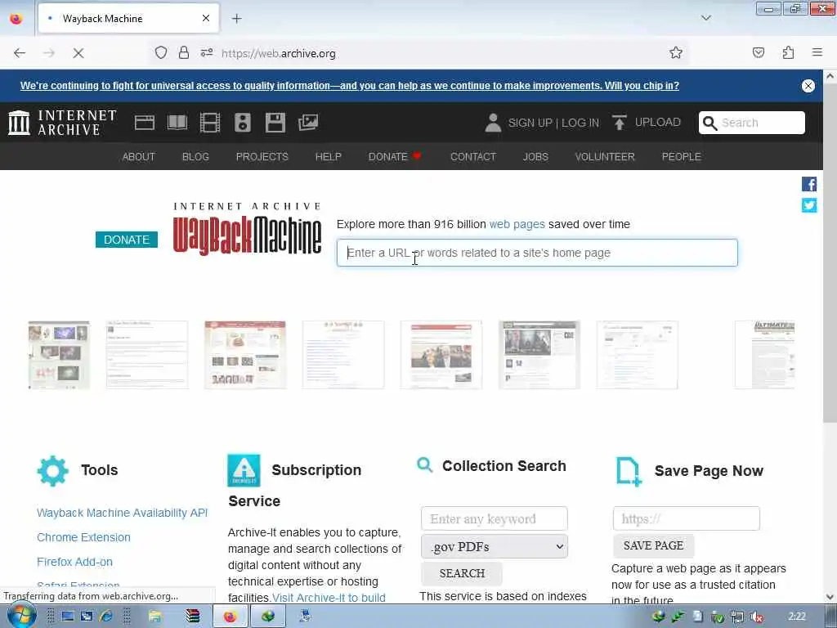Share page via Facebook icon

click(x=808, y=184)
